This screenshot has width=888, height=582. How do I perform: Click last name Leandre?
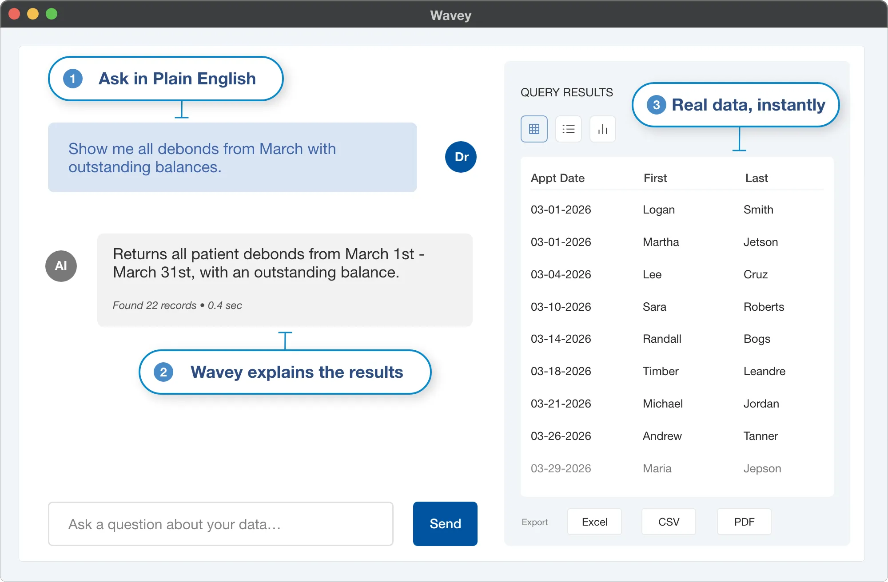tap(764, 371)
